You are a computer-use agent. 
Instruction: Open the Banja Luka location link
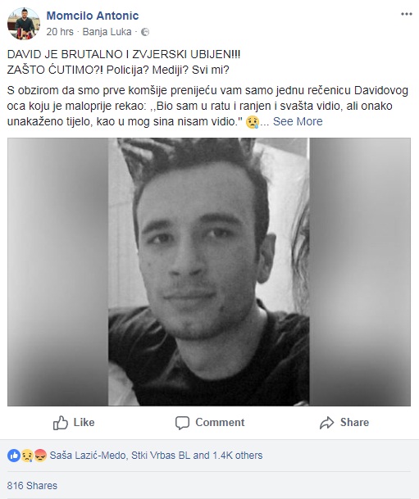[x=107, y=32]
